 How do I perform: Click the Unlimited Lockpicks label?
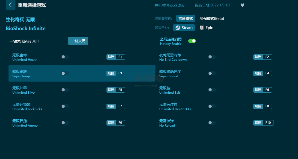27,109
